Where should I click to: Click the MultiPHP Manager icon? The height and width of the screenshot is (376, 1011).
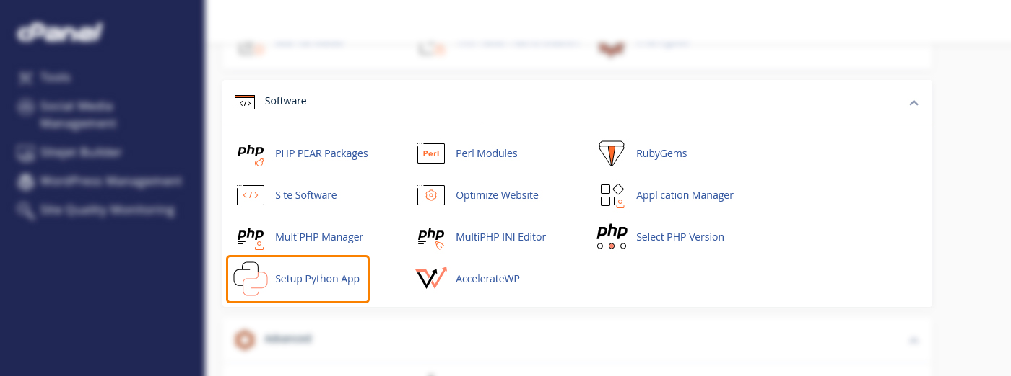pyautogui.click(x=251, y=237)
